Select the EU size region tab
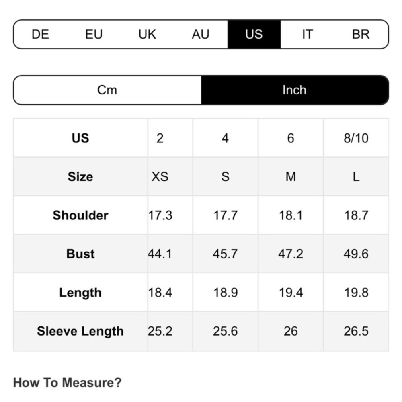 [x=94, y=34]
